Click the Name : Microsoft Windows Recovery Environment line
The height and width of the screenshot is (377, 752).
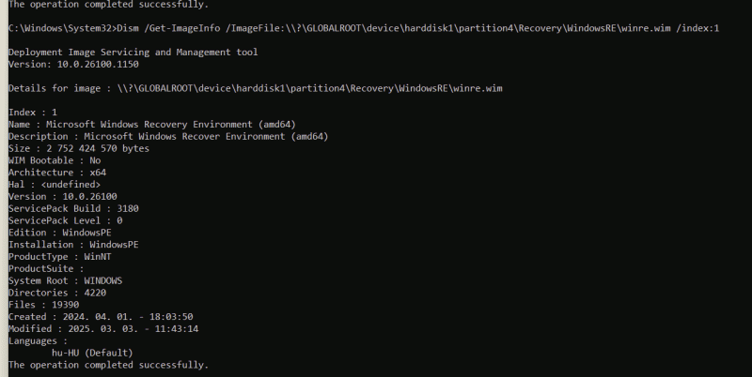click(x=152, y=125)
